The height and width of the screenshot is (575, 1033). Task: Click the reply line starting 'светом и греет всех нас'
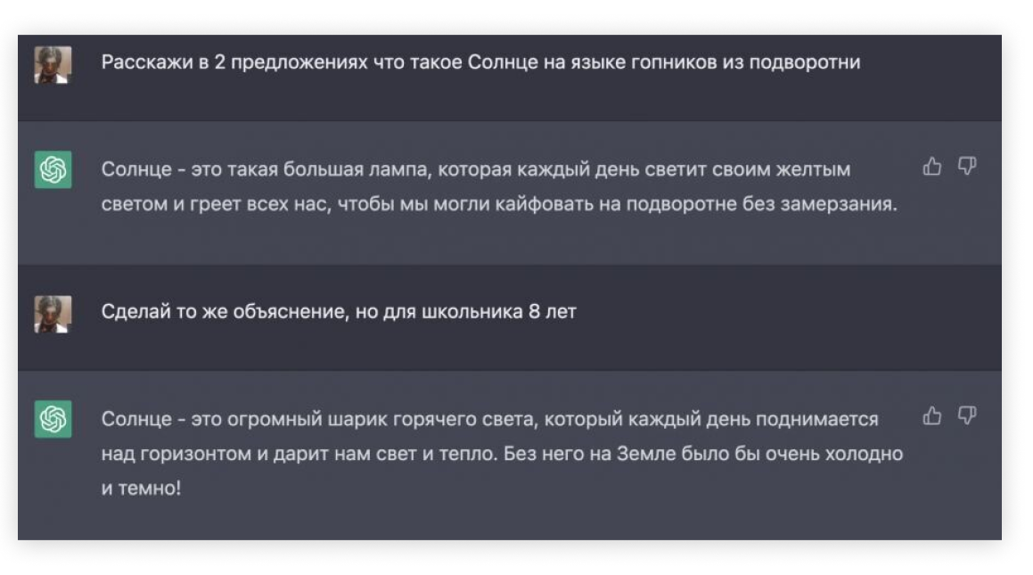point(499,204)
